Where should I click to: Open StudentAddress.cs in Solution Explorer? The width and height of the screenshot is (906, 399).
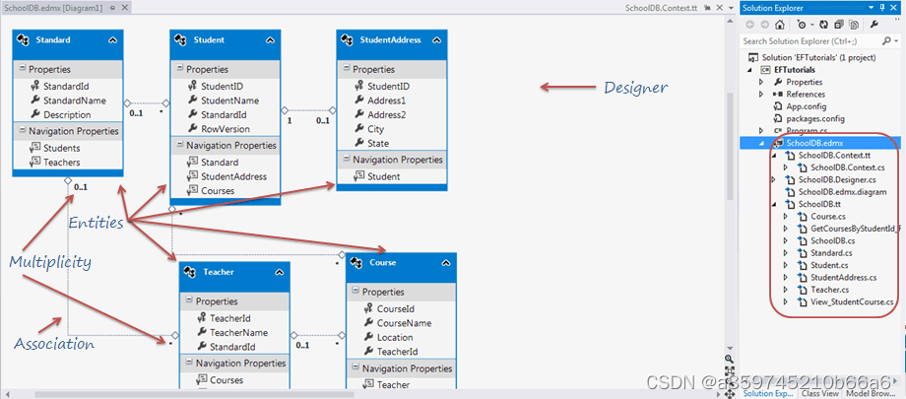click(844, 277)
